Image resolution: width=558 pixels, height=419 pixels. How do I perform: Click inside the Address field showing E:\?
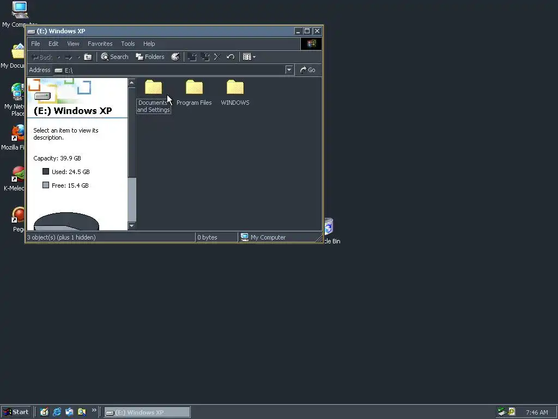pyautogui.click(x=169, y=70)
